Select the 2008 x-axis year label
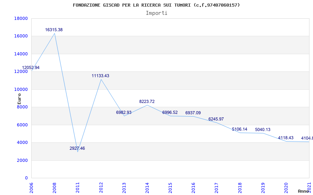The height and width of the screenshot is (195, 313). [x=54, y=186]
